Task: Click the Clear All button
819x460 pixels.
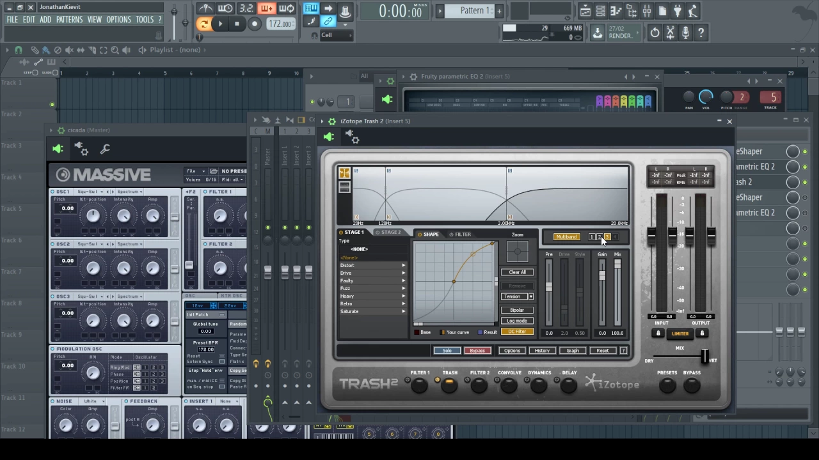Action: pos(517,272)
